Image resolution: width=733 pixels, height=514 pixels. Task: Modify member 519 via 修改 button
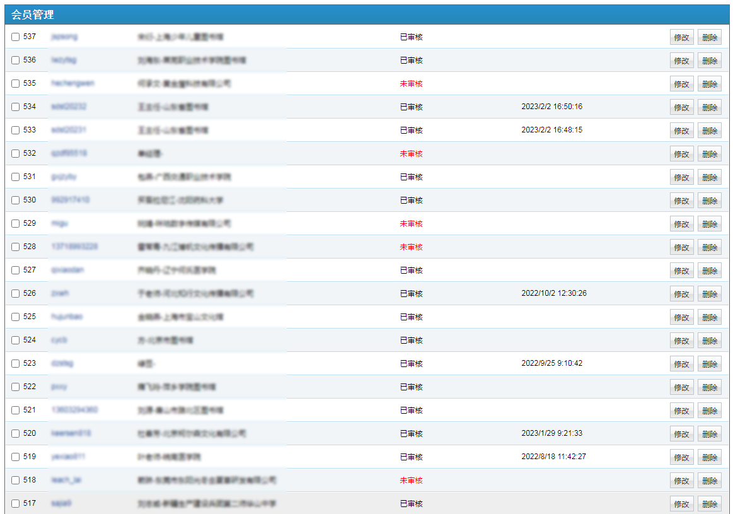681,457
